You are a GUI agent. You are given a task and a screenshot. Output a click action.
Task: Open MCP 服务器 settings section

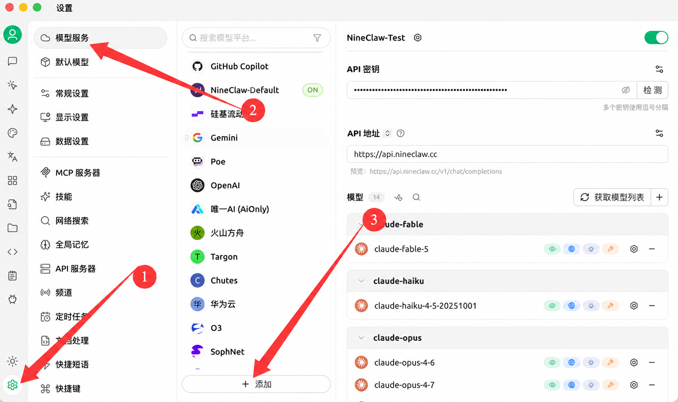(100, 173)
